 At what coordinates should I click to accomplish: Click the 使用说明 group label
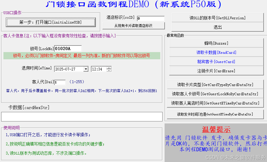(12, 128)
